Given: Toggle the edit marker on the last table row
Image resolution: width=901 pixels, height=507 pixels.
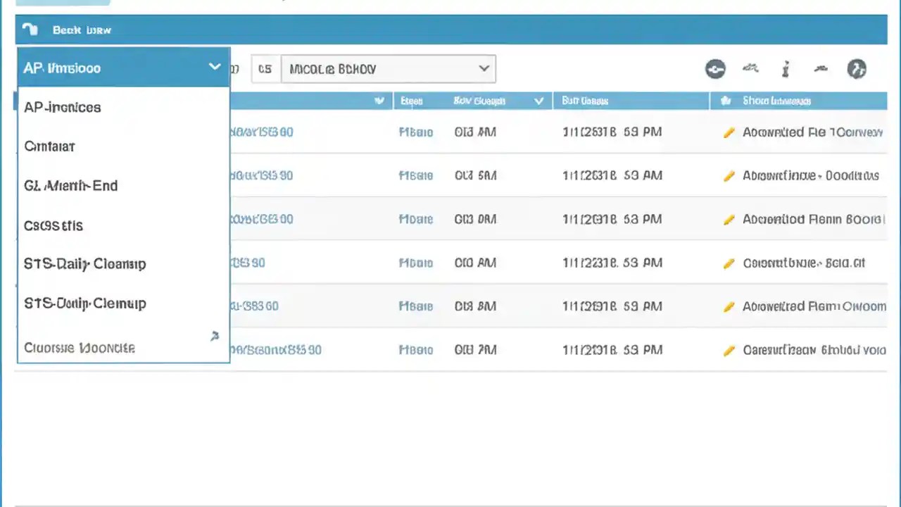Looking at the screenshot, I should [729, 349].
